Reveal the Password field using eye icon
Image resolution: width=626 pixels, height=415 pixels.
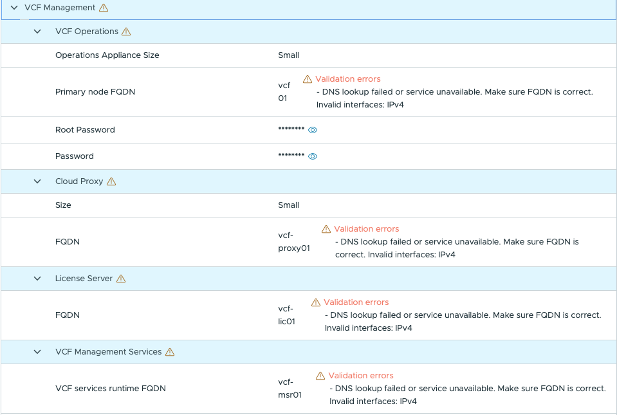pos(313,156)
